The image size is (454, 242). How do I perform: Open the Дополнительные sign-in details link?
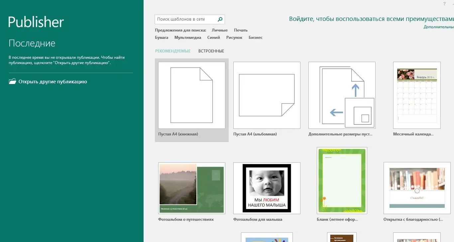[x=438, y=27]
